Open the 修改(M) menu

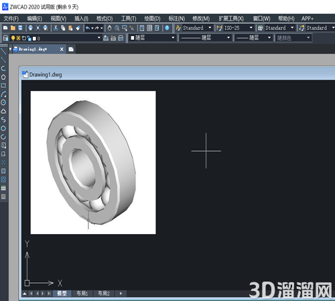[201, 19]
